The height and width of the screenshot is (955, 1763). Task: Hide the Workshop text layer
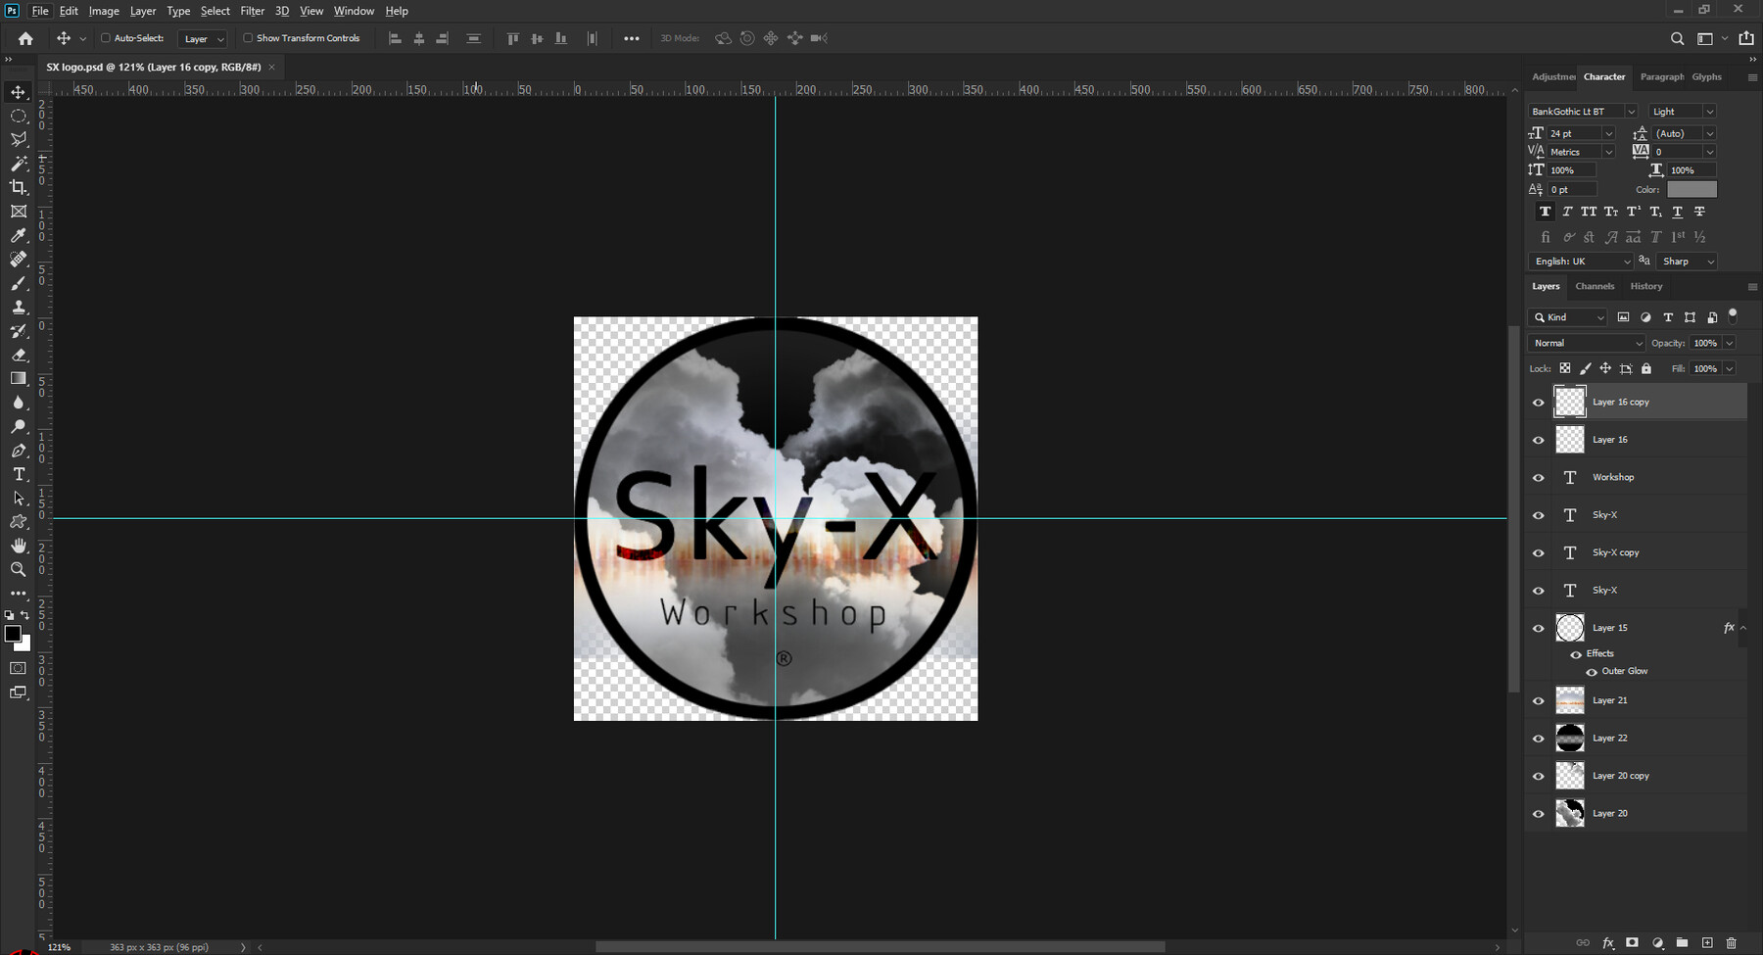click(1538, 477)
